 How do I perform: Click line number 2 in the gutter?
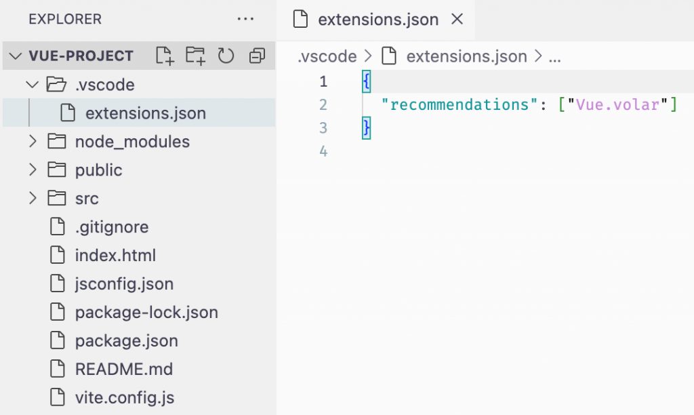pyautogui.click(x=323, y=105)
